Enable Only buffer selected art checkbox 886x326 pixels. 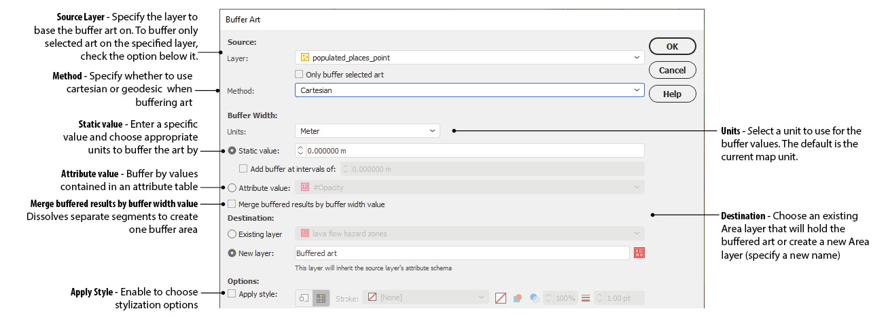[299, 75]
